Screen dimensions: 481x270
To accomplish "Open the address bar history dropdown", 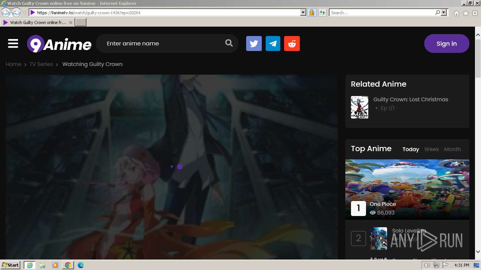I will [x=303, y=12].
